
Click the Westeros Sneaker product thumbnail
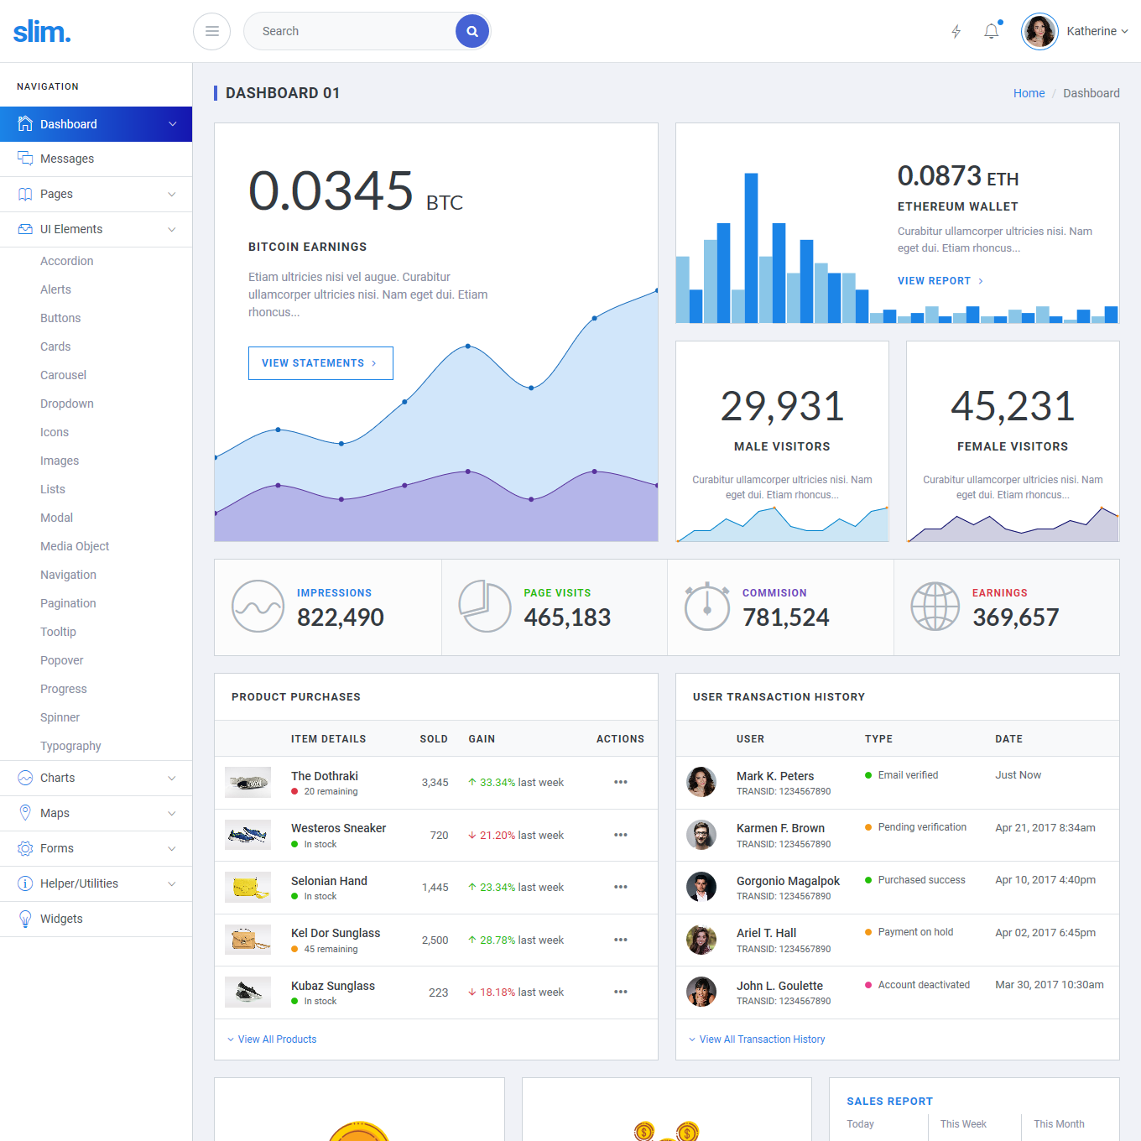click(247, 835)
